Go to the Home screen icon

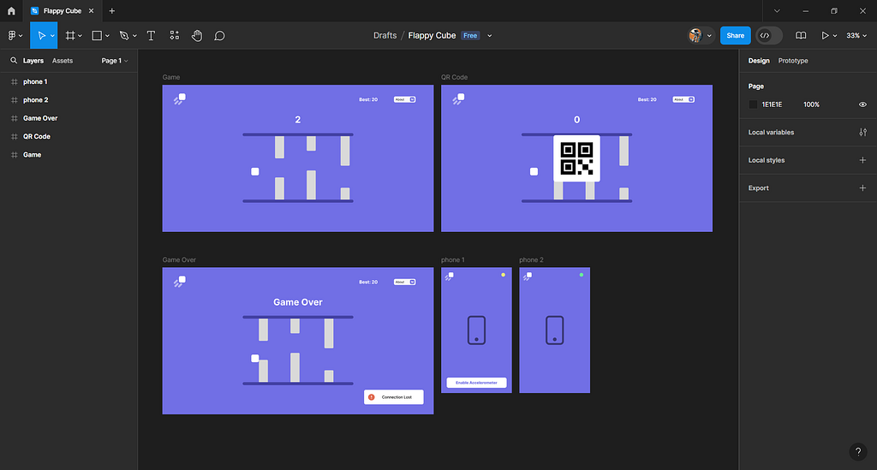pos(11,10)
